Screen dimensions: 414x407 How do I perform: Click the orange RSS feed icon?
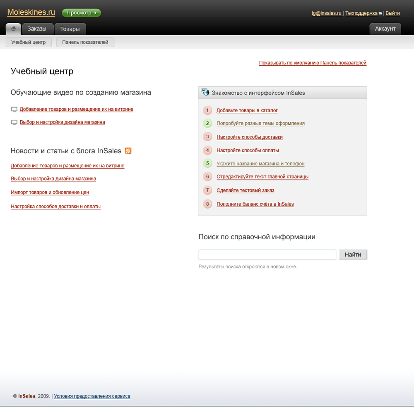pyautogui.click(x=128, y=151)
